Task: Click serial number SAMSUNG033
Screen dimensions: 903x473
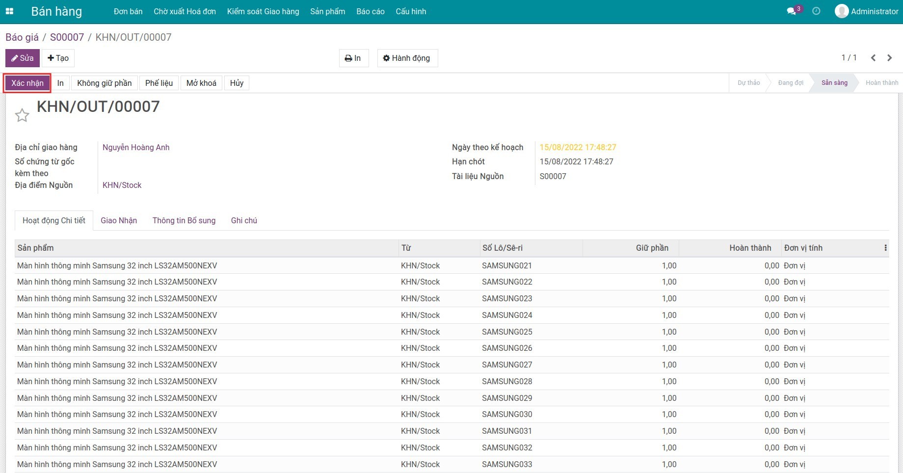Action: pos(507,464)
